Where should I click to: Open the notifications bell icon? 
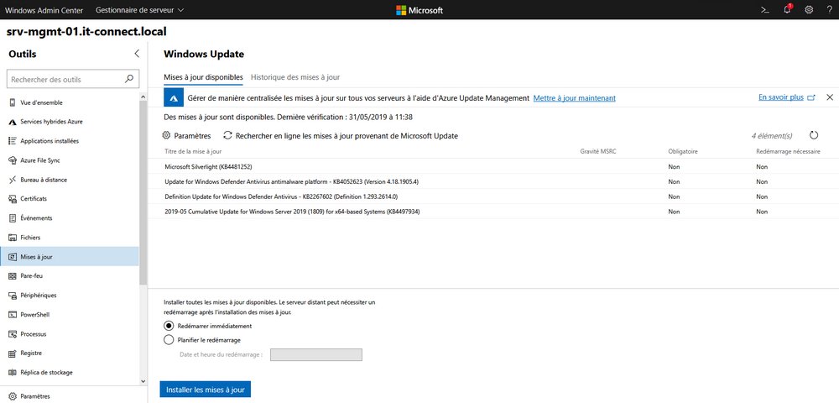pyautogui.click(x=787, y=10)
